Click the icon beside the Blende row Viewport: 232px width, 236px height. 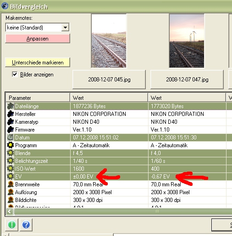(x=11, y=153)
